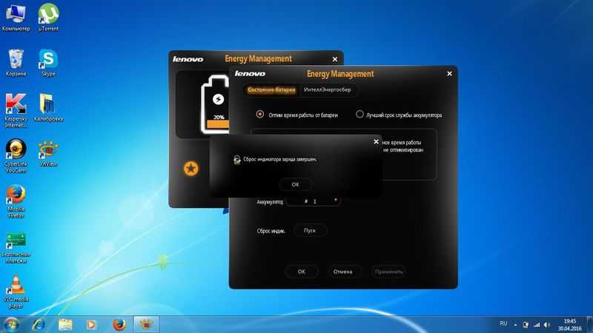Open the clock showing 19:45
Image resolution: width=593 pixels, height=333 pixels.
569,325
